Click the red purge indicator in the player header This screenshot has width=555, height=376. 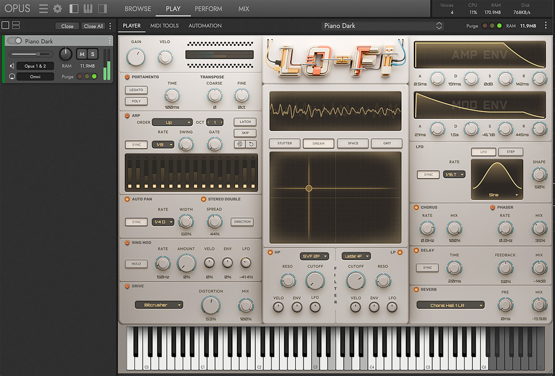click(485, 26)
